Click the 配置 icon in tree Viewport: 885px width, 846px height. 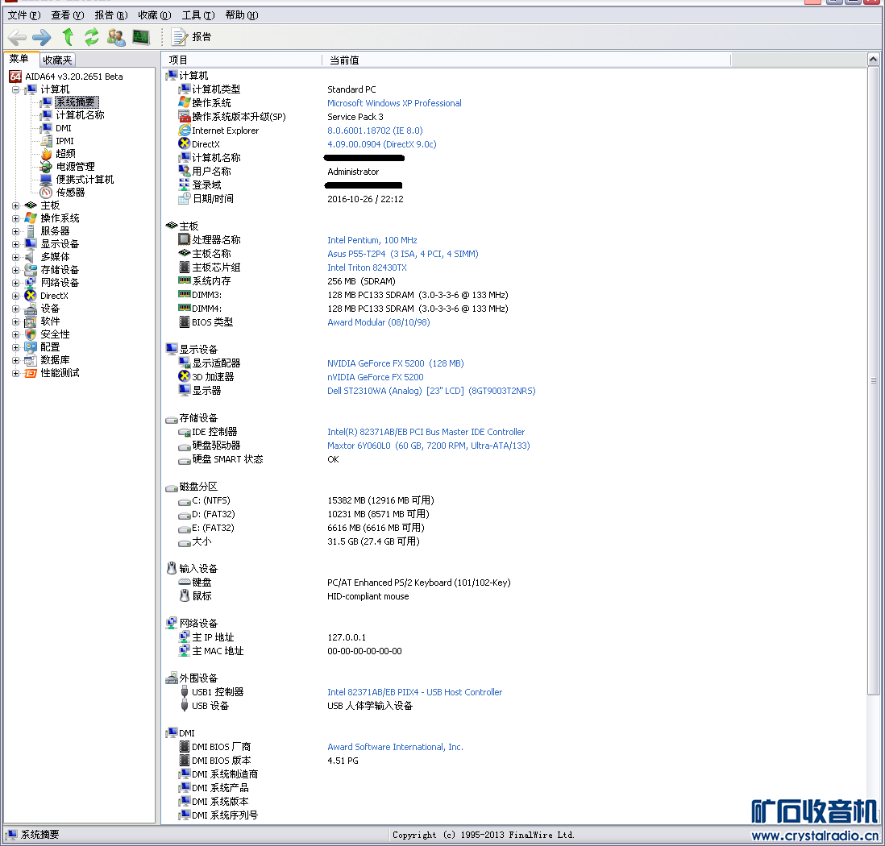(x=31, y=347)
